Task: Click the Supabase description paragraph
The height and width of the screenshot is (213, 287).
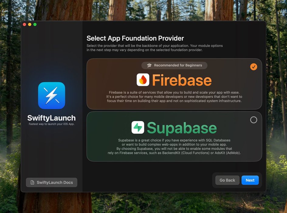Action: 174,147
